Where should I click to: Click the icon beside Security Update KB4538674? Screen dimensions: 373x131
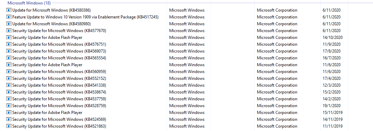click(x=9, y=92)
